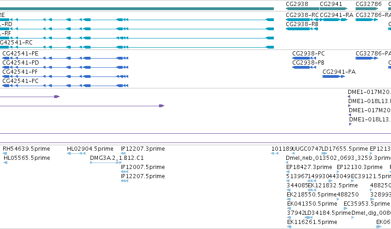Image resolution: width=391 pixels, height=229 pixels.
Task: Click the CG2938-PC label
Action: click(308, 54)
